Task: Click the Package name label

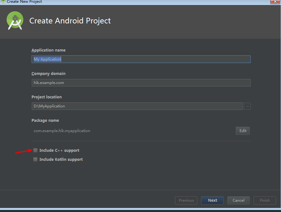Action: coord(45,120)
